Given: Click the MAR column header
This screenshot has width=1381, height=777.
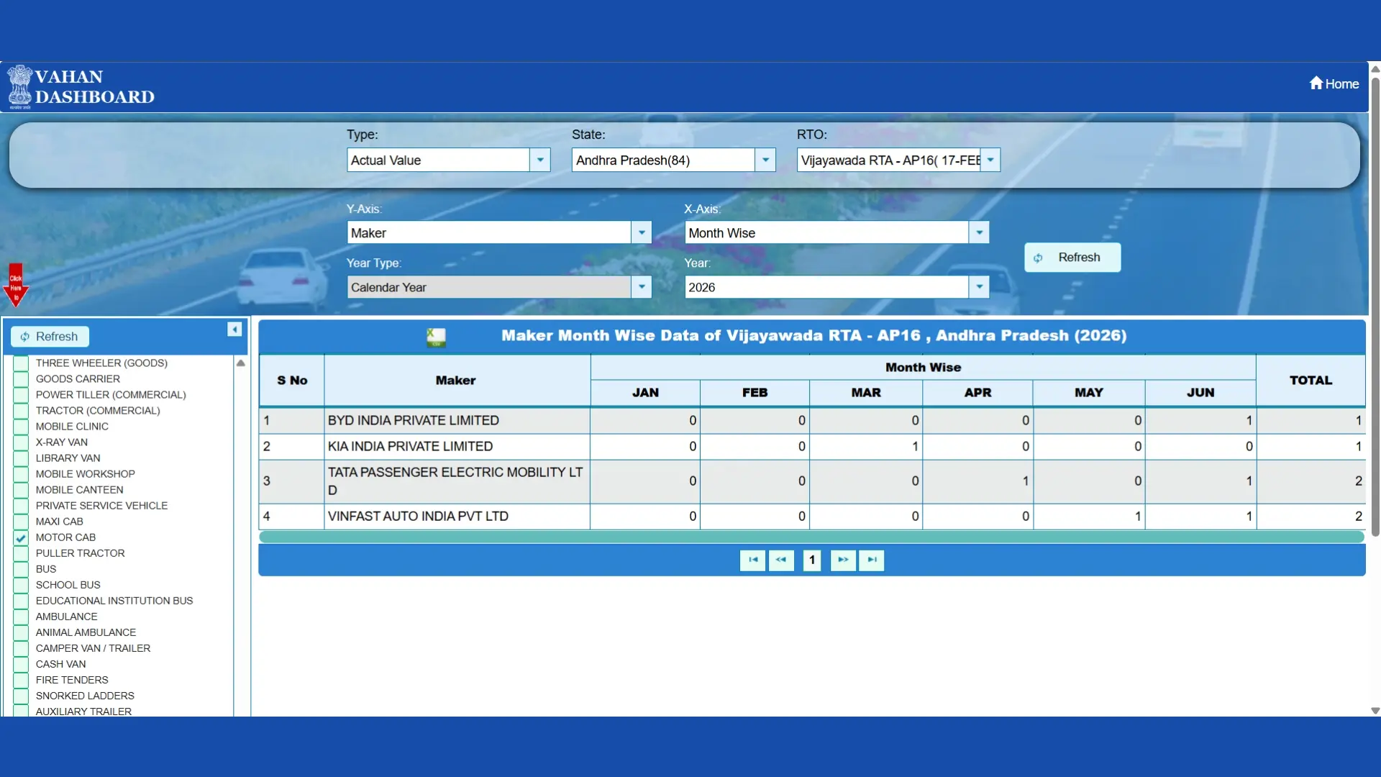Looking at the screenshot, I should pyautogui.click(x=866, y=393).
